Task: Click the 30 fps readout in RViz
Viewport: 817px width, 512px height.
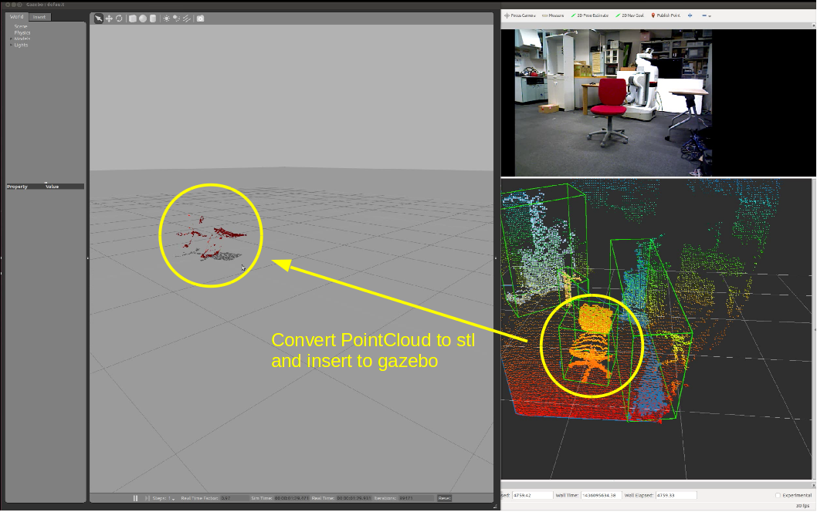Action: coord(802,506)
